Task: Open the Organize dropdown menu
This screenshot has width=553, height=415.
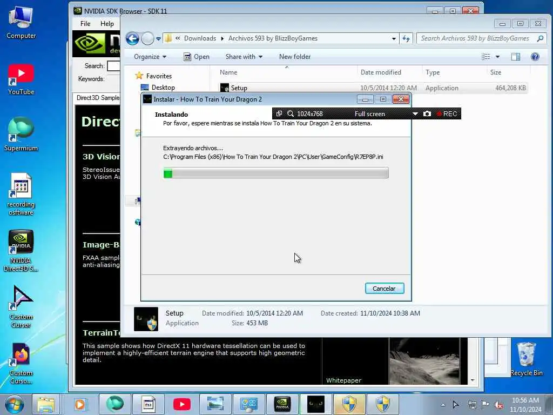Action: [x=150, y=56]
